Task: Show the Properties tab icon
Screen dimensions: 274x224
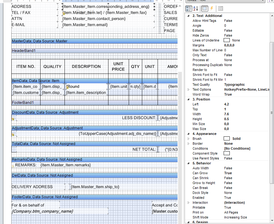Action: 205,8
